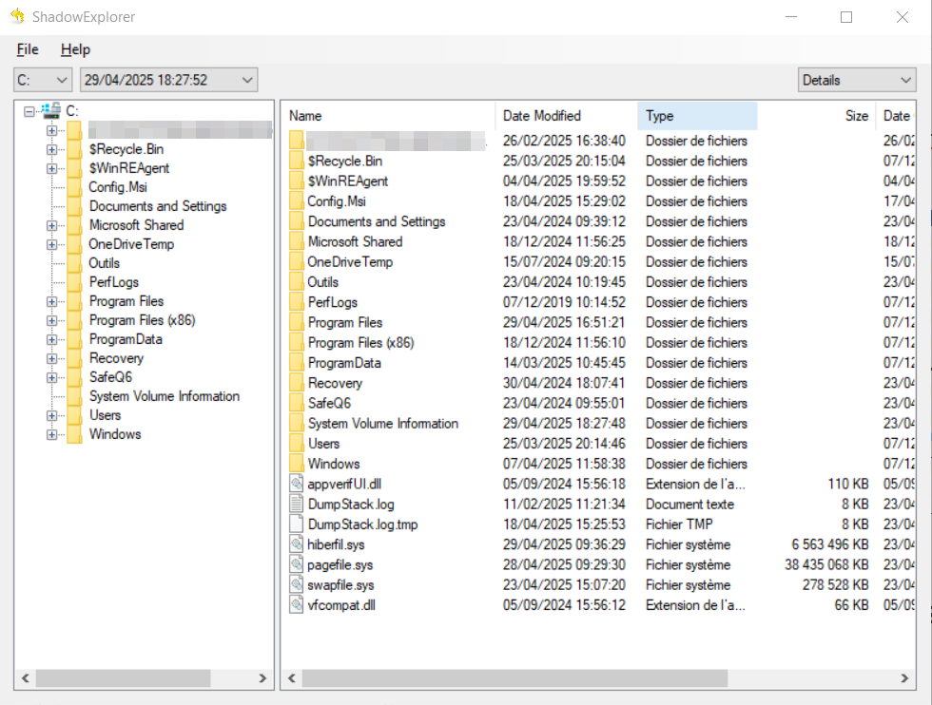
Task: Expand the ProgramData tree node
Action: tap(51, 339)
